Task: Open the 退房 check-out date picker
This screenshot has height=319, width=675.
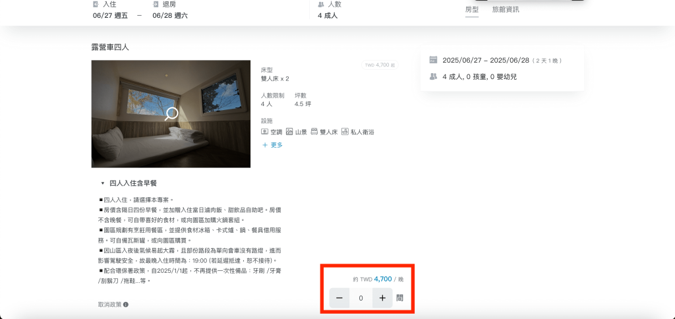Action: point(169,10)
